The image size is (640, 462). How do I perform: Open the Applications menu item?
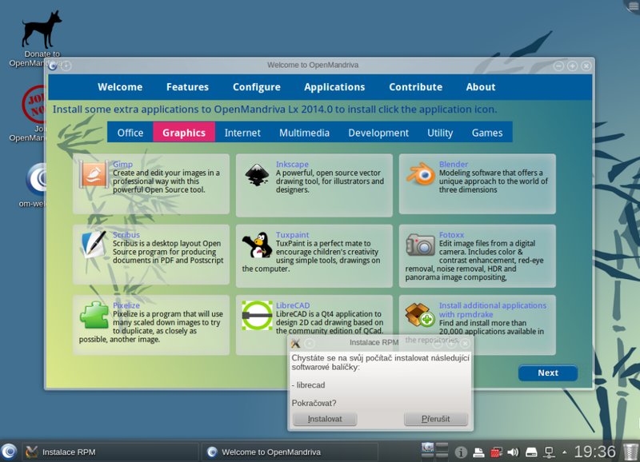tap(334, 87)
